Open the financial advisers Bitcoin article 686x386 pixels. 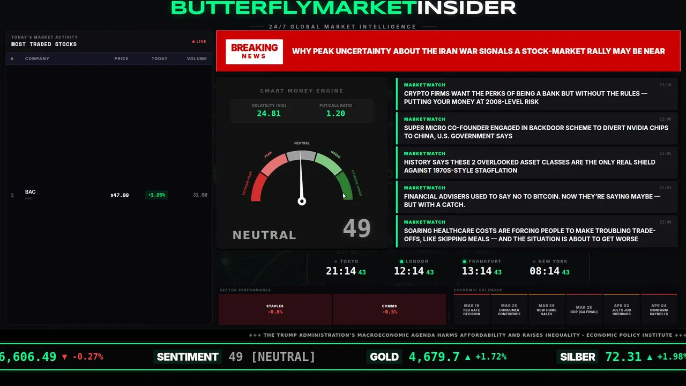537,197
